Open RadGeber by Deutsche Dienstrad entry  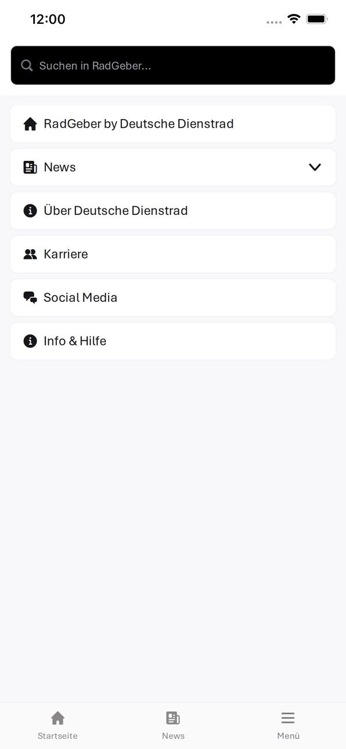coord(173,124)
